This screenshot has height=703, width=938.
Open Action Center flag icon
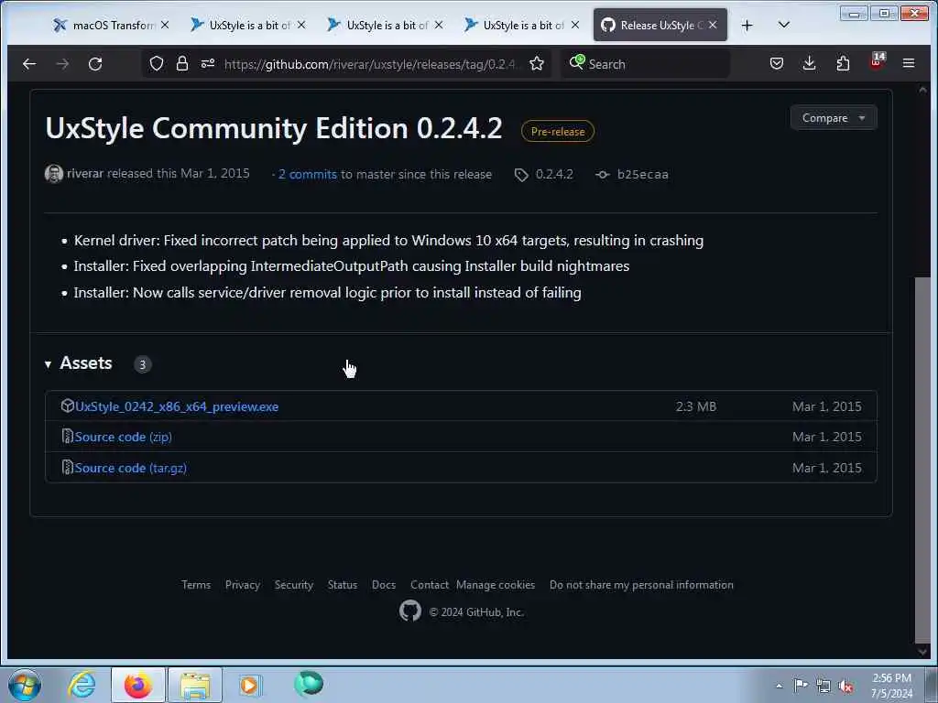[x=801, y=686]
